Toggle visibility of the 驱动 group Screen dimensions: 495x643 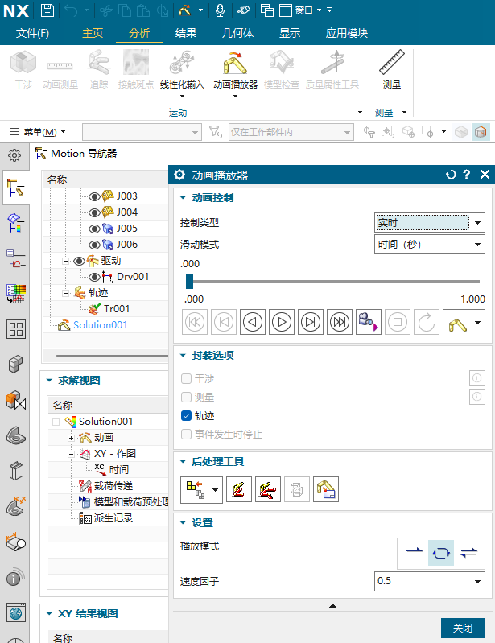coord(79,262)
